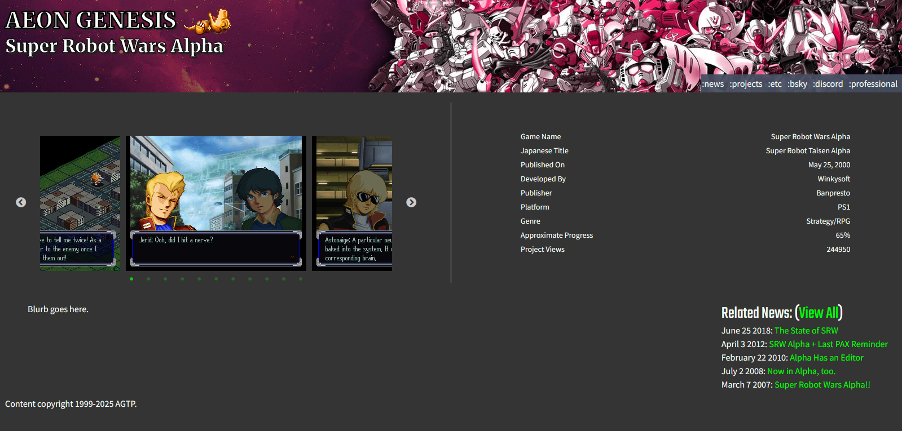Click the 'Banpresto' publisher value

tap(833, 193)
